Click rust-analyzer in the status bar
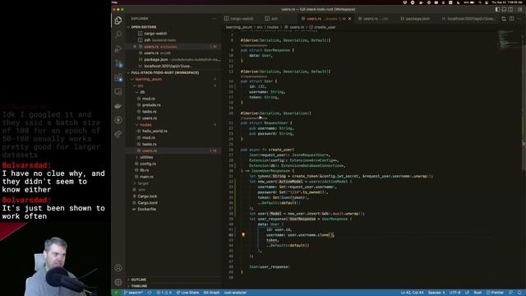The height and width of the screenshot is (296, 526). pyautogui.click(x=236, y=293)
